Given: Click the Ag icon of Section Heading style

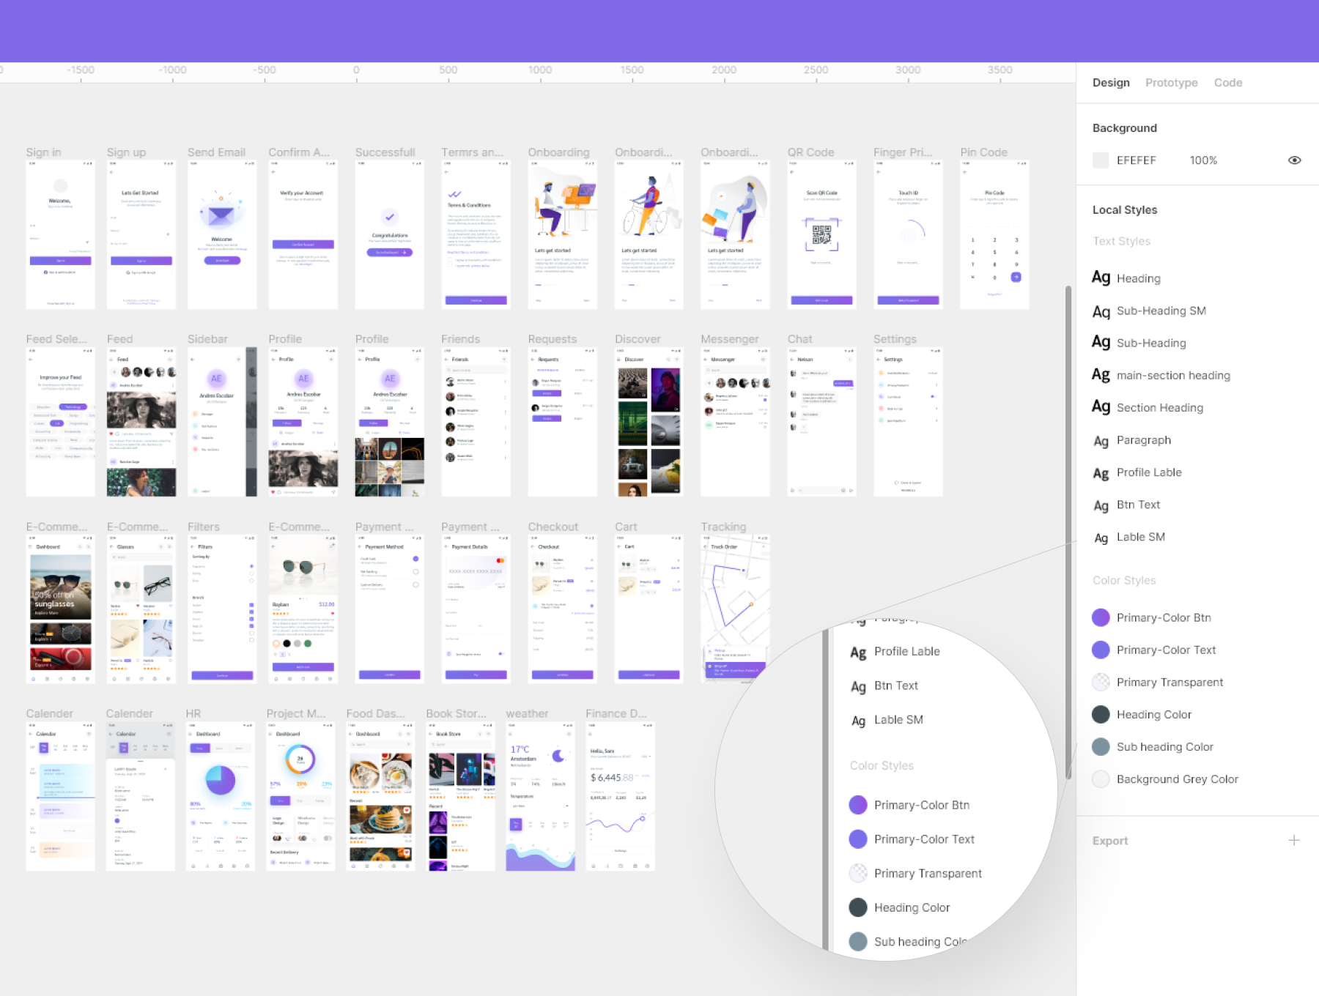Looking at the screenshot, I should [1101, 407].
